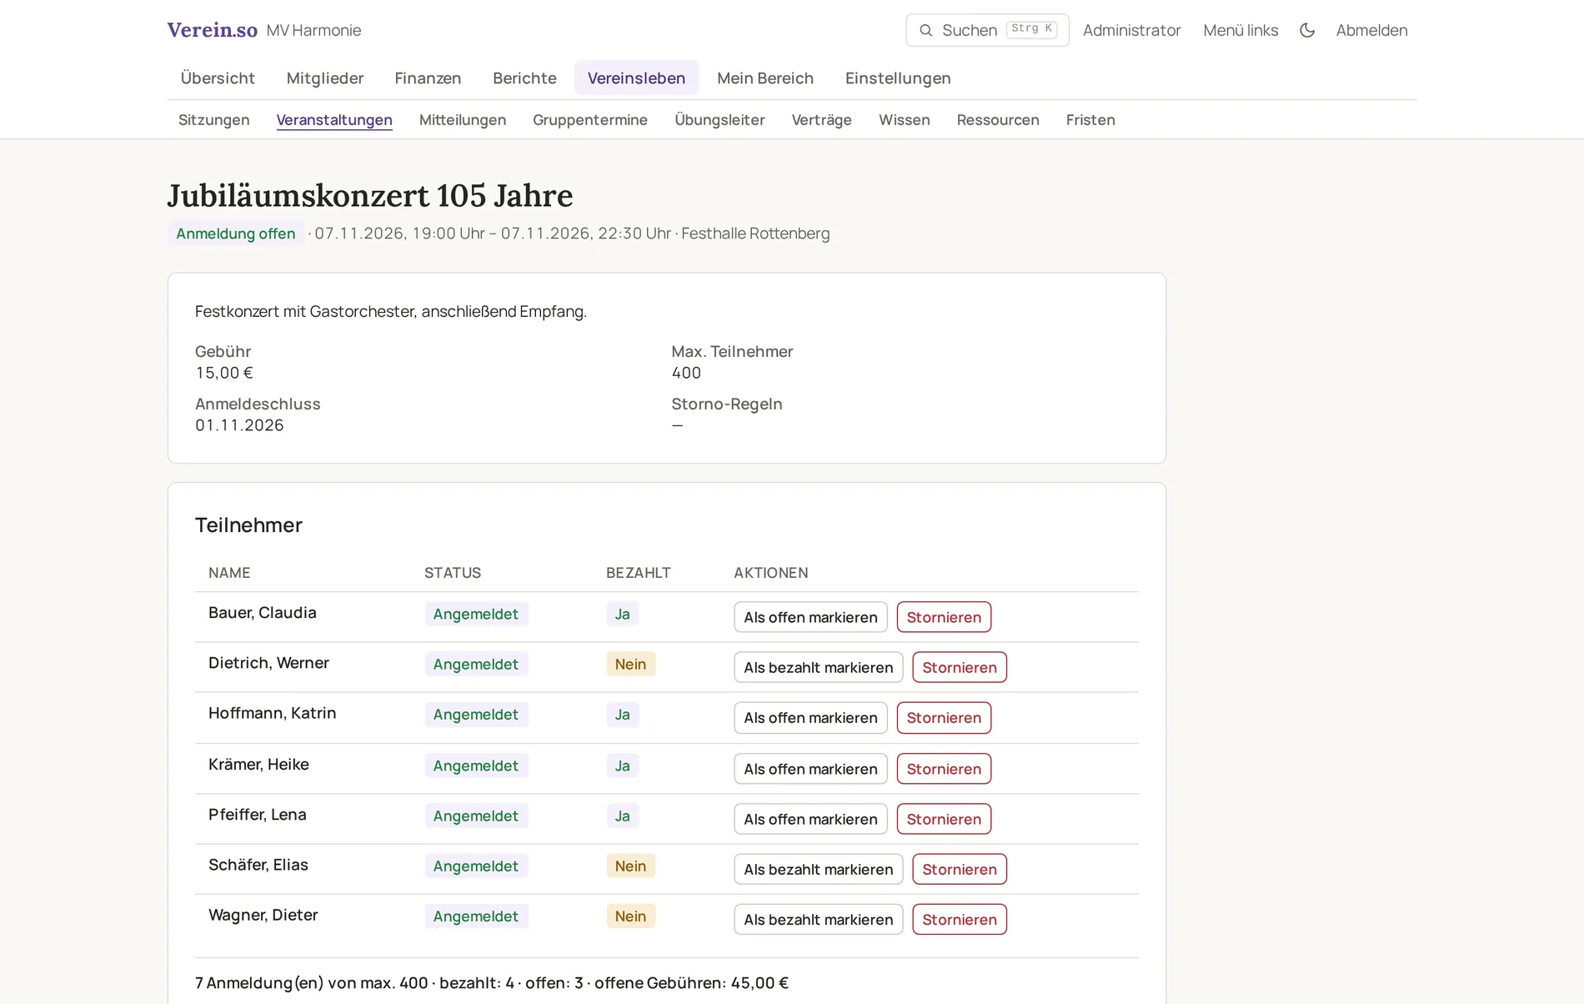Click the STATUS column header
1584x1004 pixels.
pyautogui.click(x=453, y=573)
